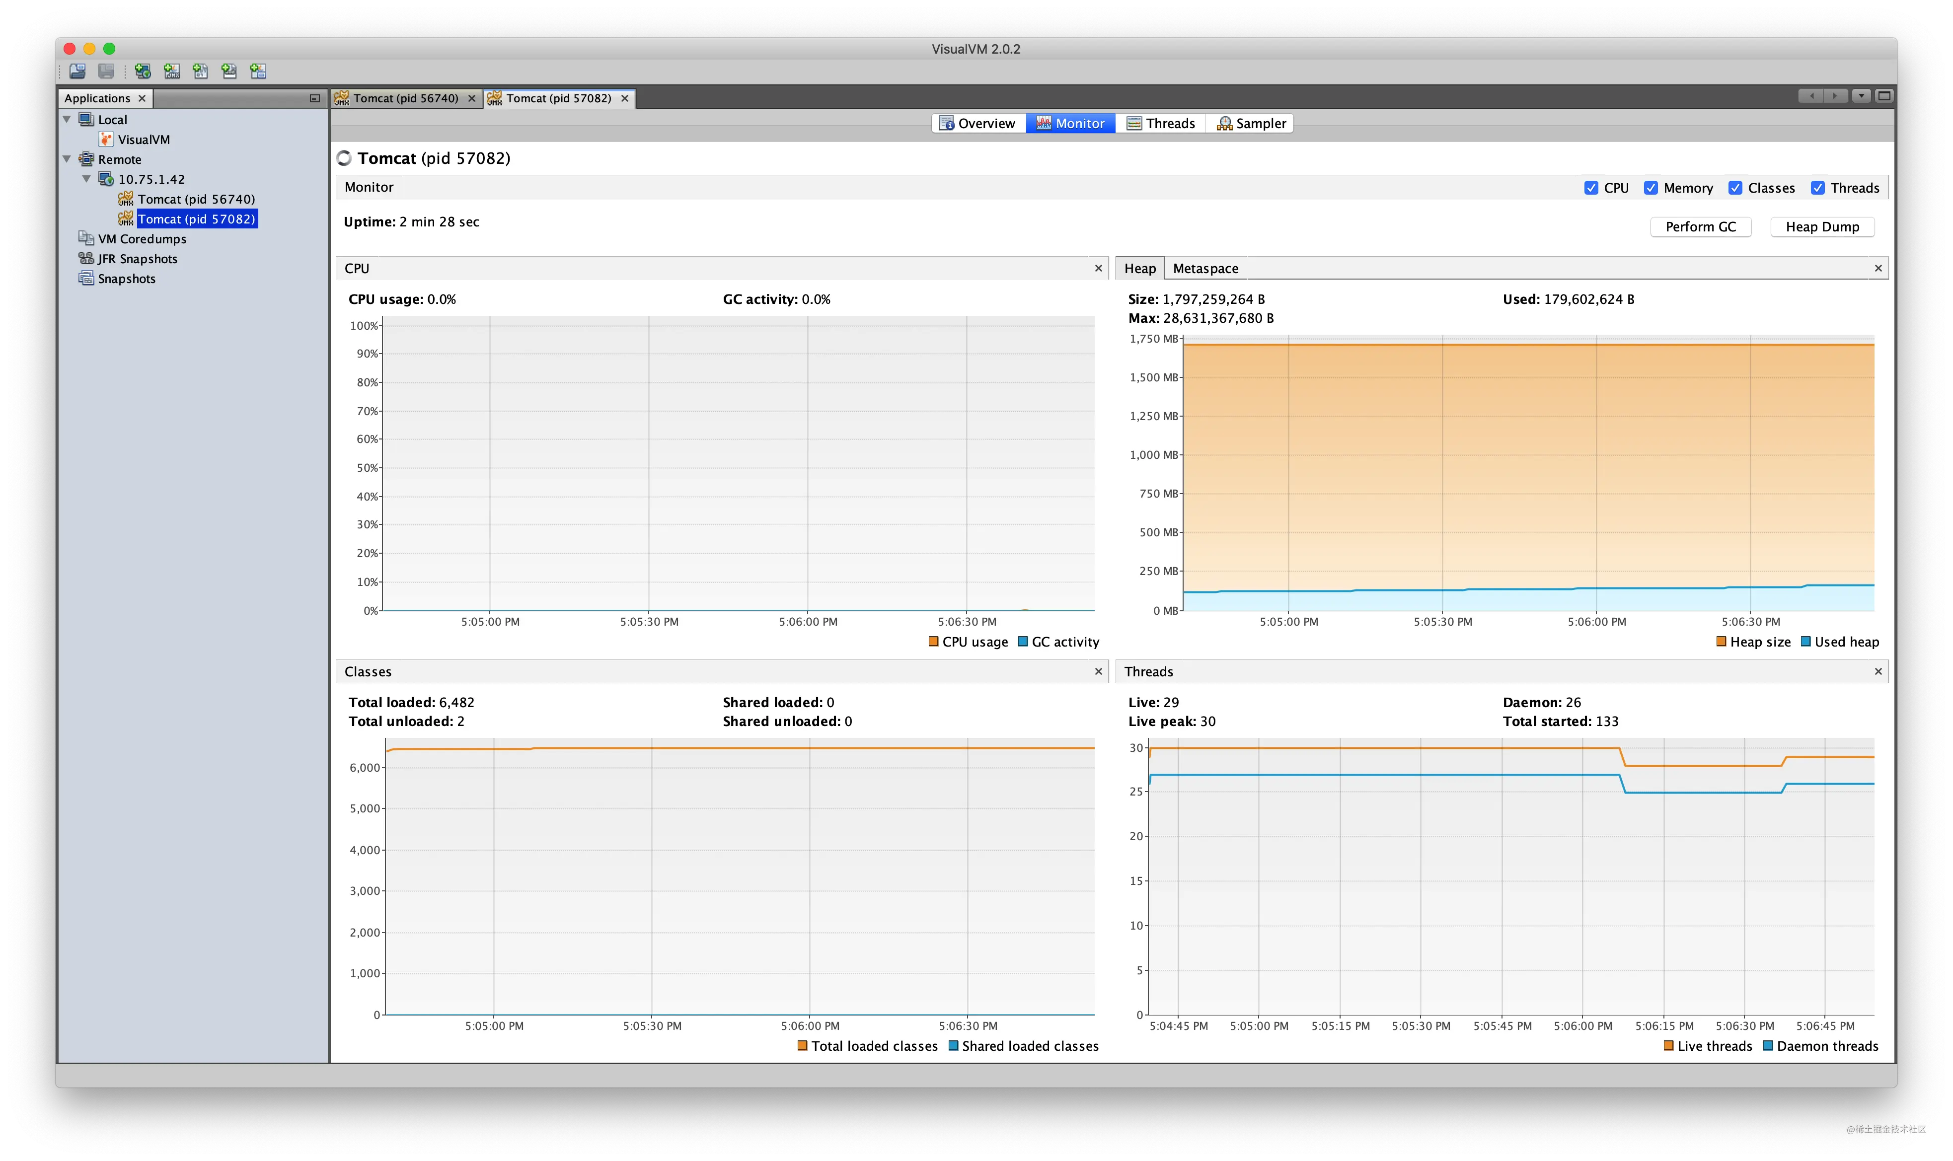
Task: Close the Threads chart panel
Action: click(1878, 671)
